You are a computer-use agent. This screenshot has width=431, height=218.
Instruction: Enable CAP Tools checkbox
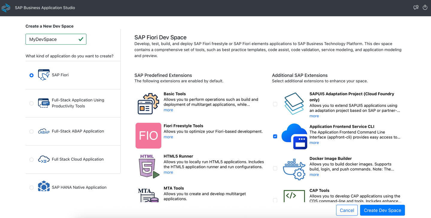tap(275, 200)
